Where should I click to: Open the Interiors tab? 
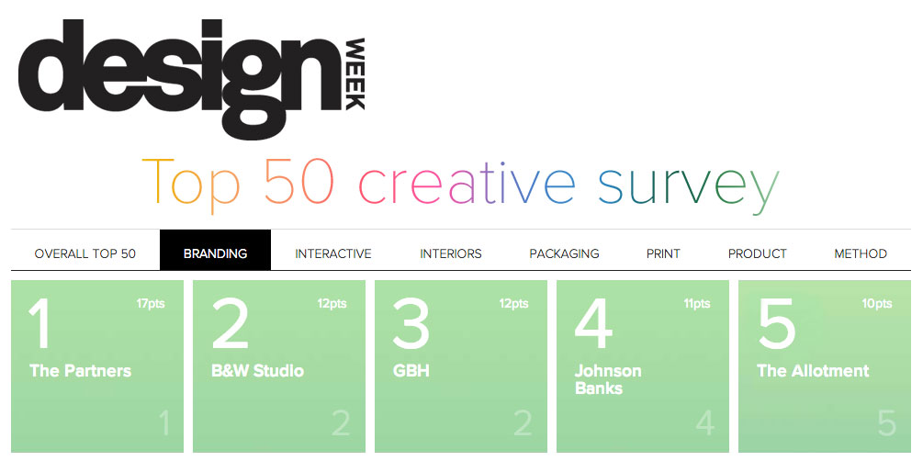(x=451, y=253)
